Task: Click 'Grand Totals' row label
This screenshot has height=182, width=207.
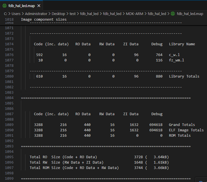Action: pos(182,125)
